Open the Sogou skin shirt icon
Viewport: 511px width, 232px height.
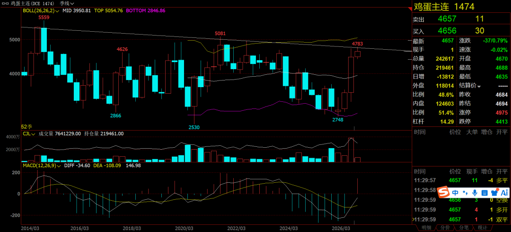pyautogui.click(x=494, y=192)
